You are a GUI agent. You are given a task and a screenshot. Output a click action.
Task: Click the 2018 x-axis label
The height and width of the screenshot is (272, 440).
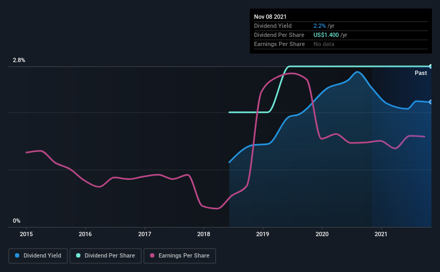point(204,234)
